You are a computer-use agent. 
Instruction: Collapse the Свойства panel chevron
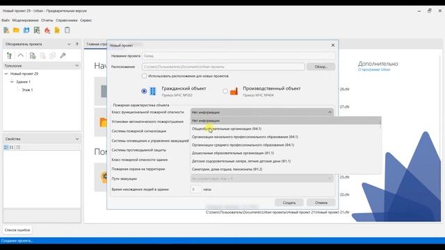coord(77,139)
